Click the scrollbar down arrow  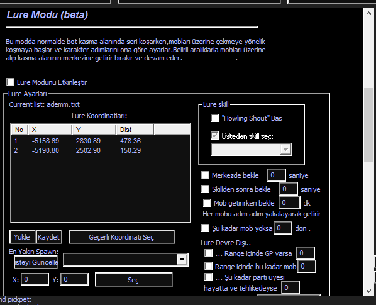[369, 291]
